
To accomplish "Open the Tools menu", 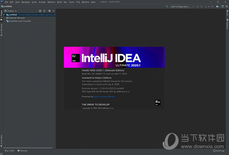I will [x=72, y=2].
